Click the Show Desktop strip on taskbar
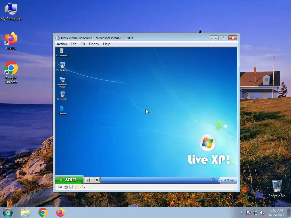 289,213
